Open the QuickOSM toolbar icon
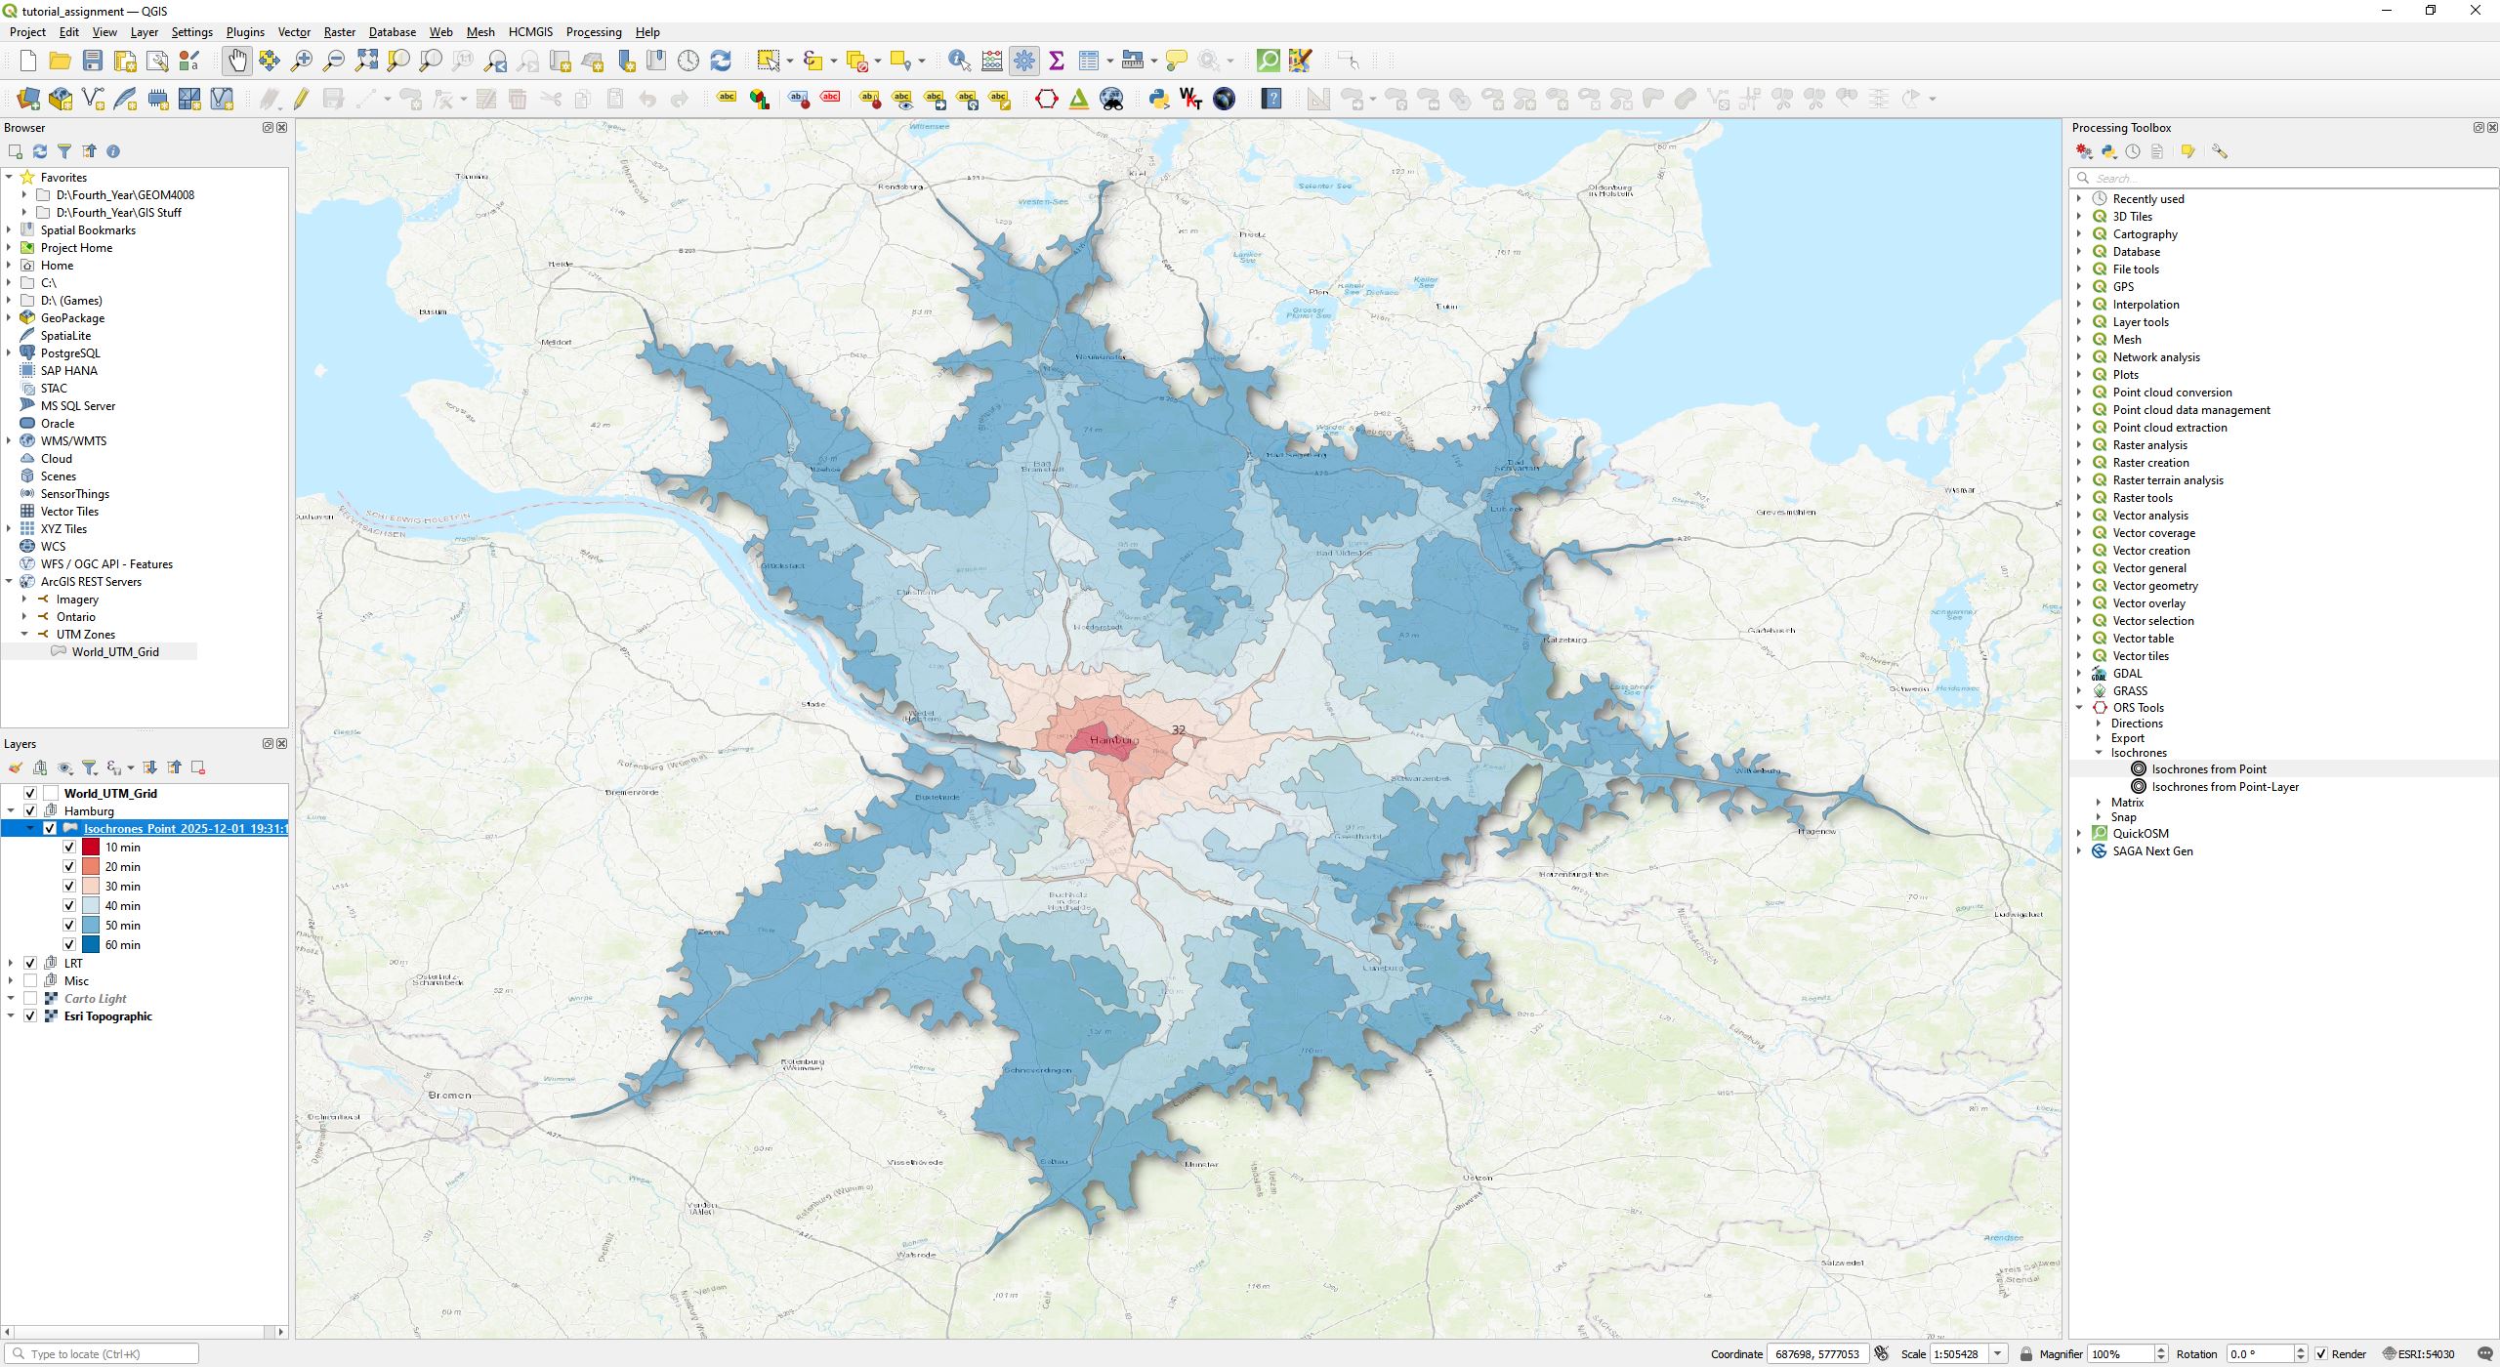Viewport: 2500px width, 1367px height. click(x=1268, y=61)
